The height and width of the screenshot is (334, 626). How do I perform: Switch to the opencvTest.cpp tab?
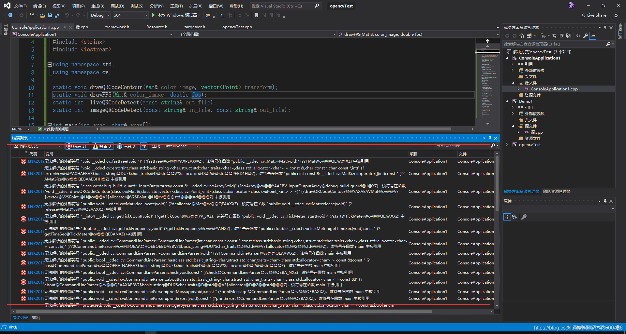(x=237, y=27)
